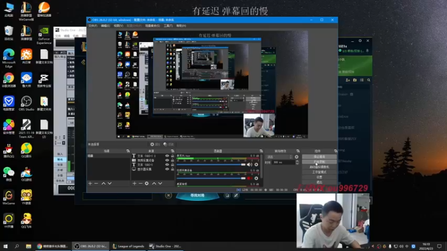Image resolution: width=447 pixels, height=251 pixels.
Task: Open the 属性 properties button above the scenes list
Action: (x=155, y=144)
